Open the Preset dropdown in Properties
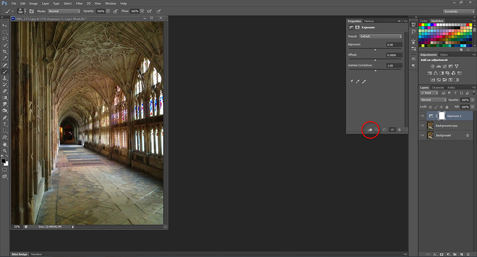 (381, 36)
